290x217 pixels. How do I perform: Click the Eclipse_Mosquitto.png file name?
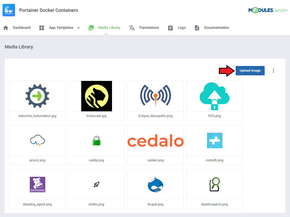[155, 116]
